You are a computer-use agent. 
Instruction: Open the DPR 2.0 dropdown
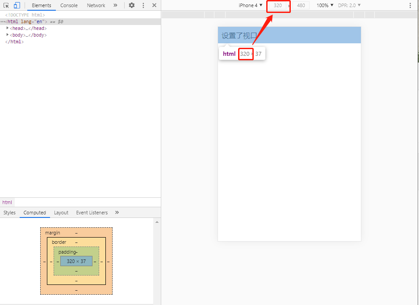[349, 5]
